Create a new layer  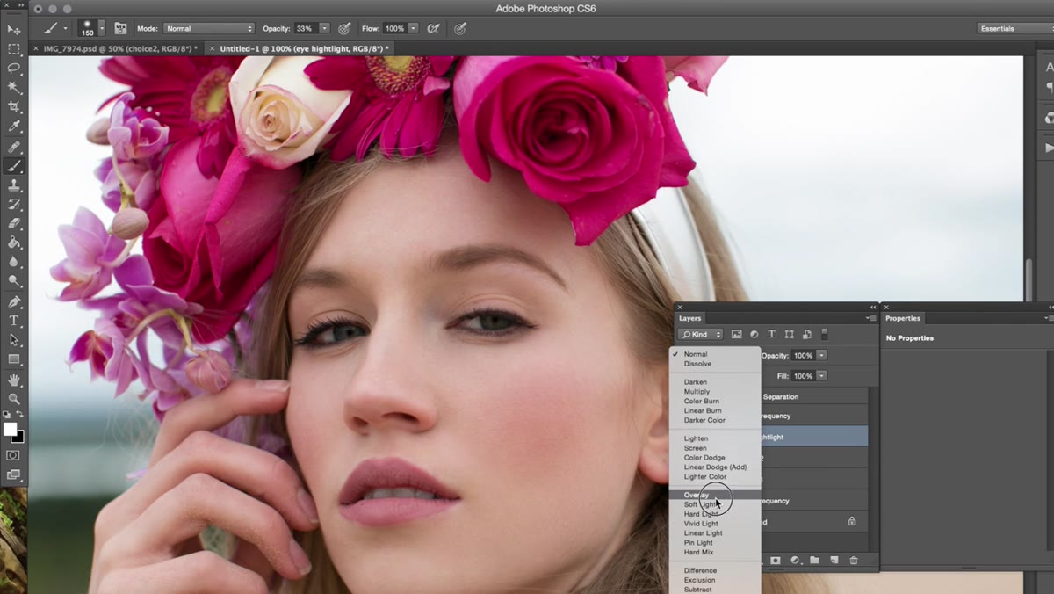(x=834, y=560)
